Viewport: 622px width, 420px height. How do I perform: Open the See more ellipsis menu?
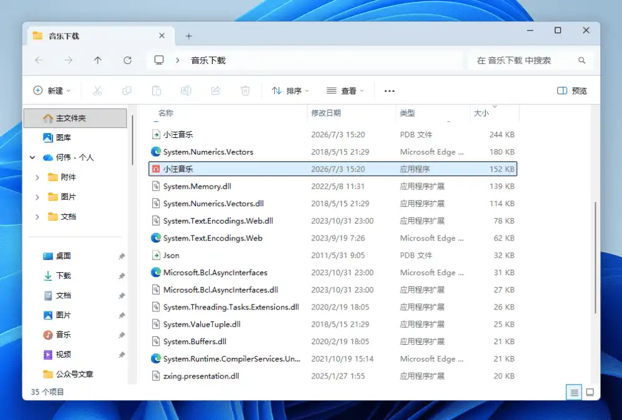pyautogui.click(x=389, y=91)
